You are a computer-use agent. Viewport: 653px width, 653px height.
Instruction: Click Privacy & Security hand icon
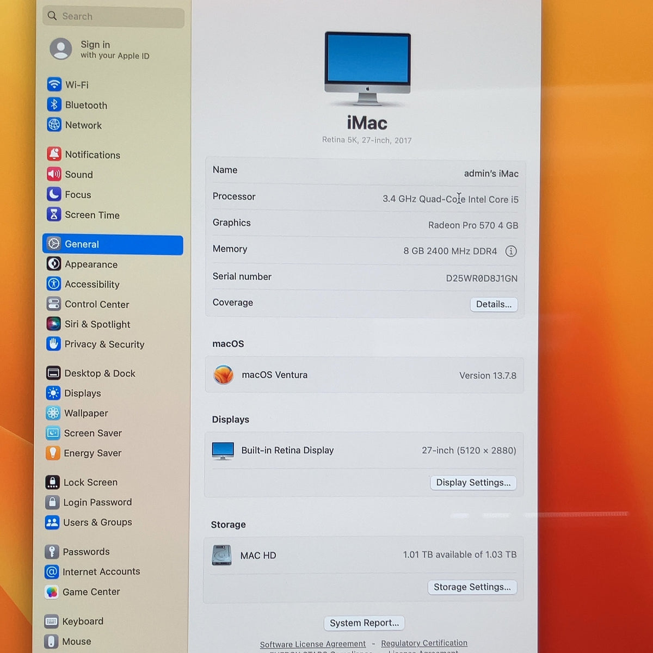click(53, 344)
